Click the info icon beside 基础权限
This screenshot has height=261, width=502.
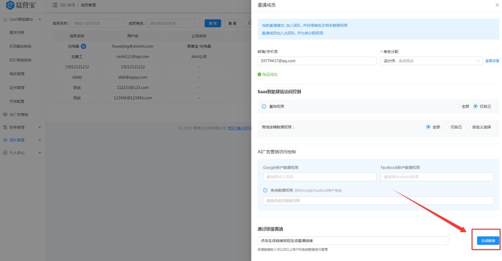(264, 106)
